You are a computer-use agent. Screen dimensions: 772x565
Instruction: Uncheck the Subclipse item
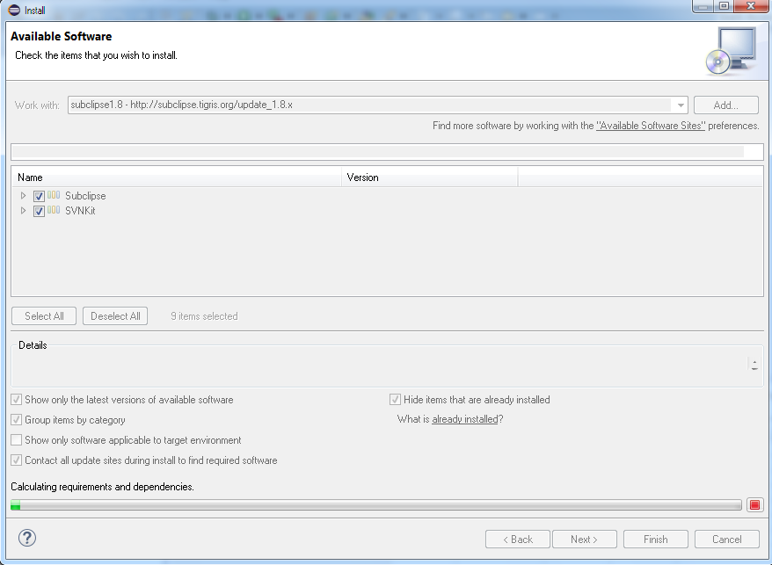(39, 195)
